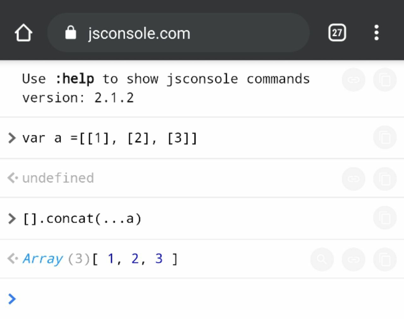Copy the 'var a' command line

pos(385,138)
